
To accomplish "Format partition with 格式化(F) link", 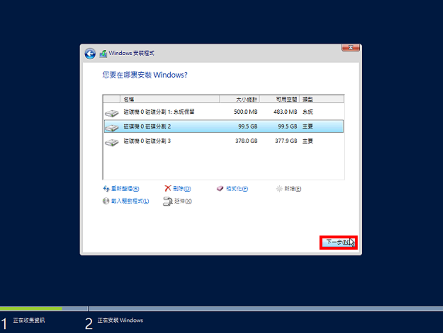I will pyautogui.click(x=237, y=189).
